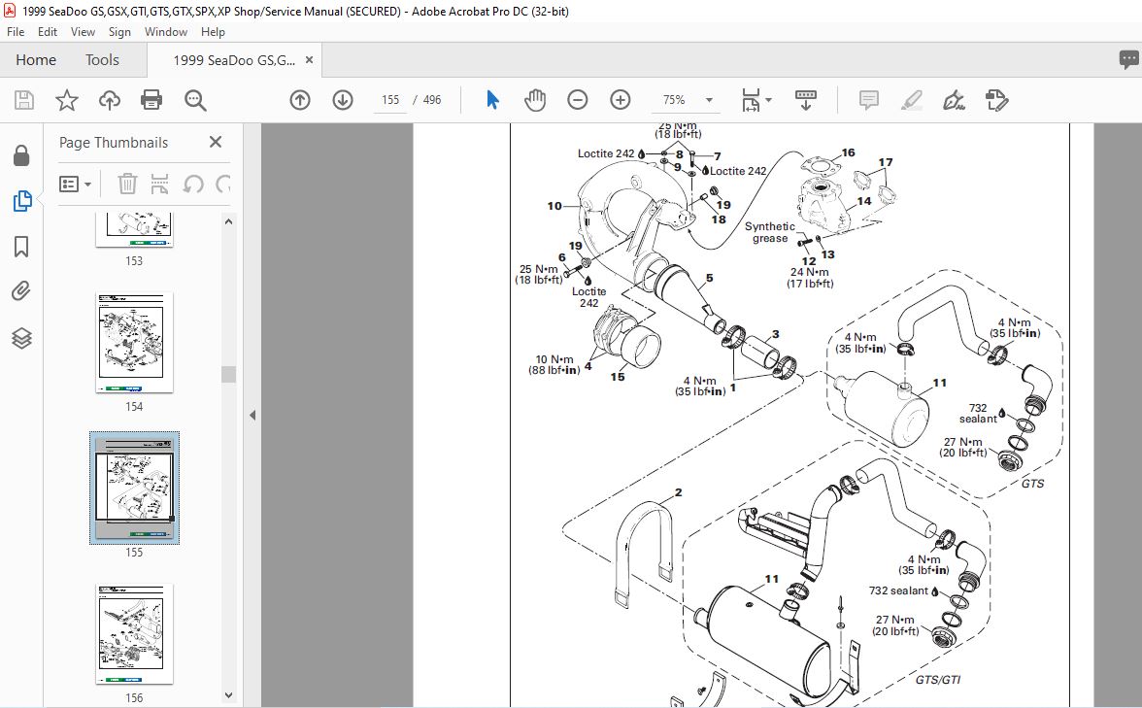
Task: Go to the previous page
Action: (300, 100)
